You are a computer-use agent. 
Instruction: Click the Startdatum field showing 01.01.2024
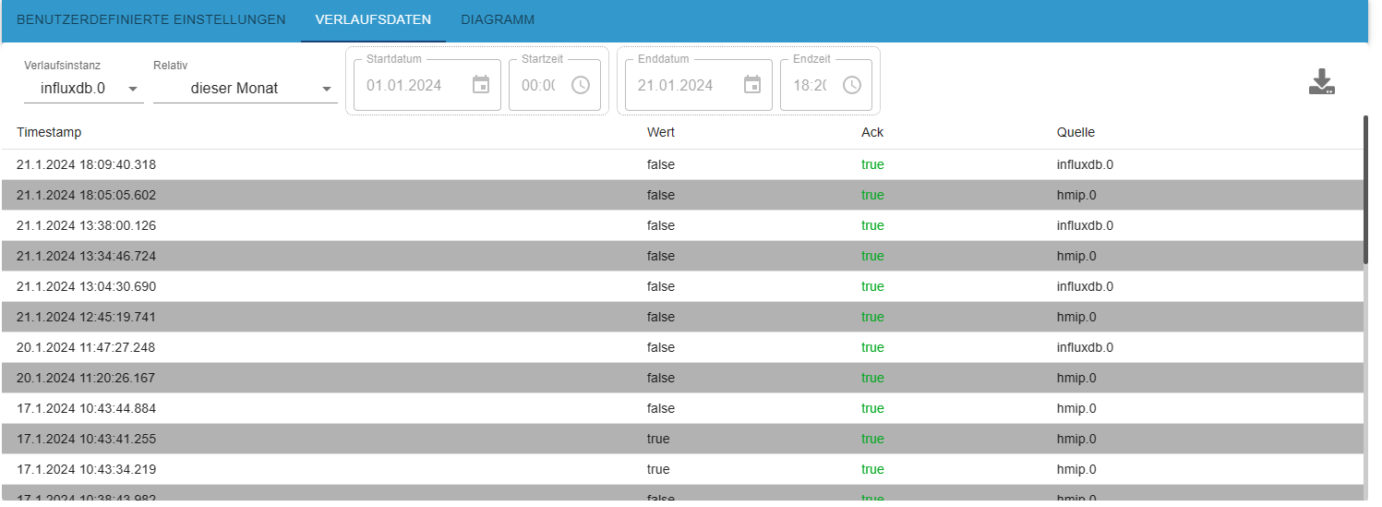pos(404,85)
